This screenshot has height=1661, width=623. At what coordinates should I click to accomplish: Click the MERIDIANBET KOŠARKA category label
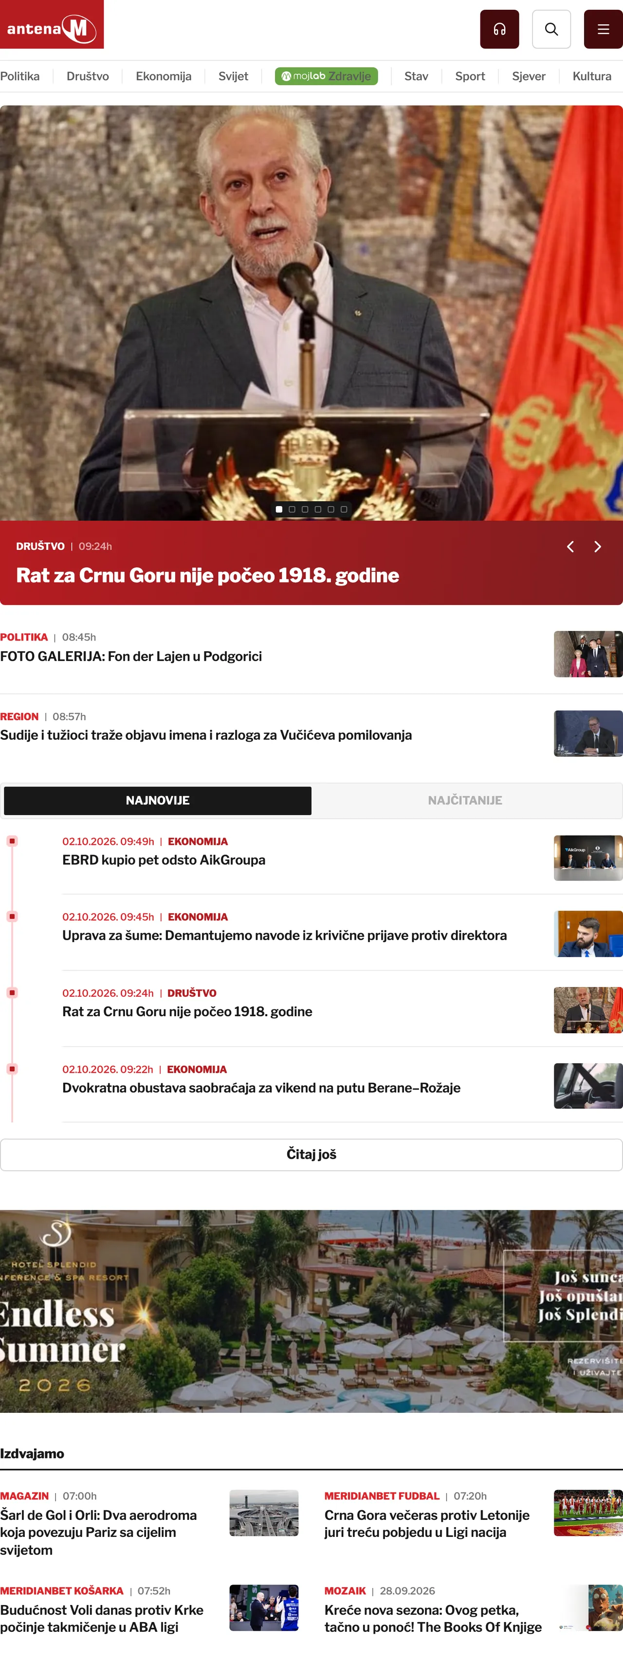[x=62, y=1591]
